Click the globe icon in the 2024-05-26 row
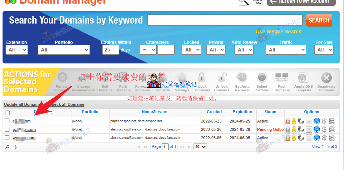 pos(316,129)
